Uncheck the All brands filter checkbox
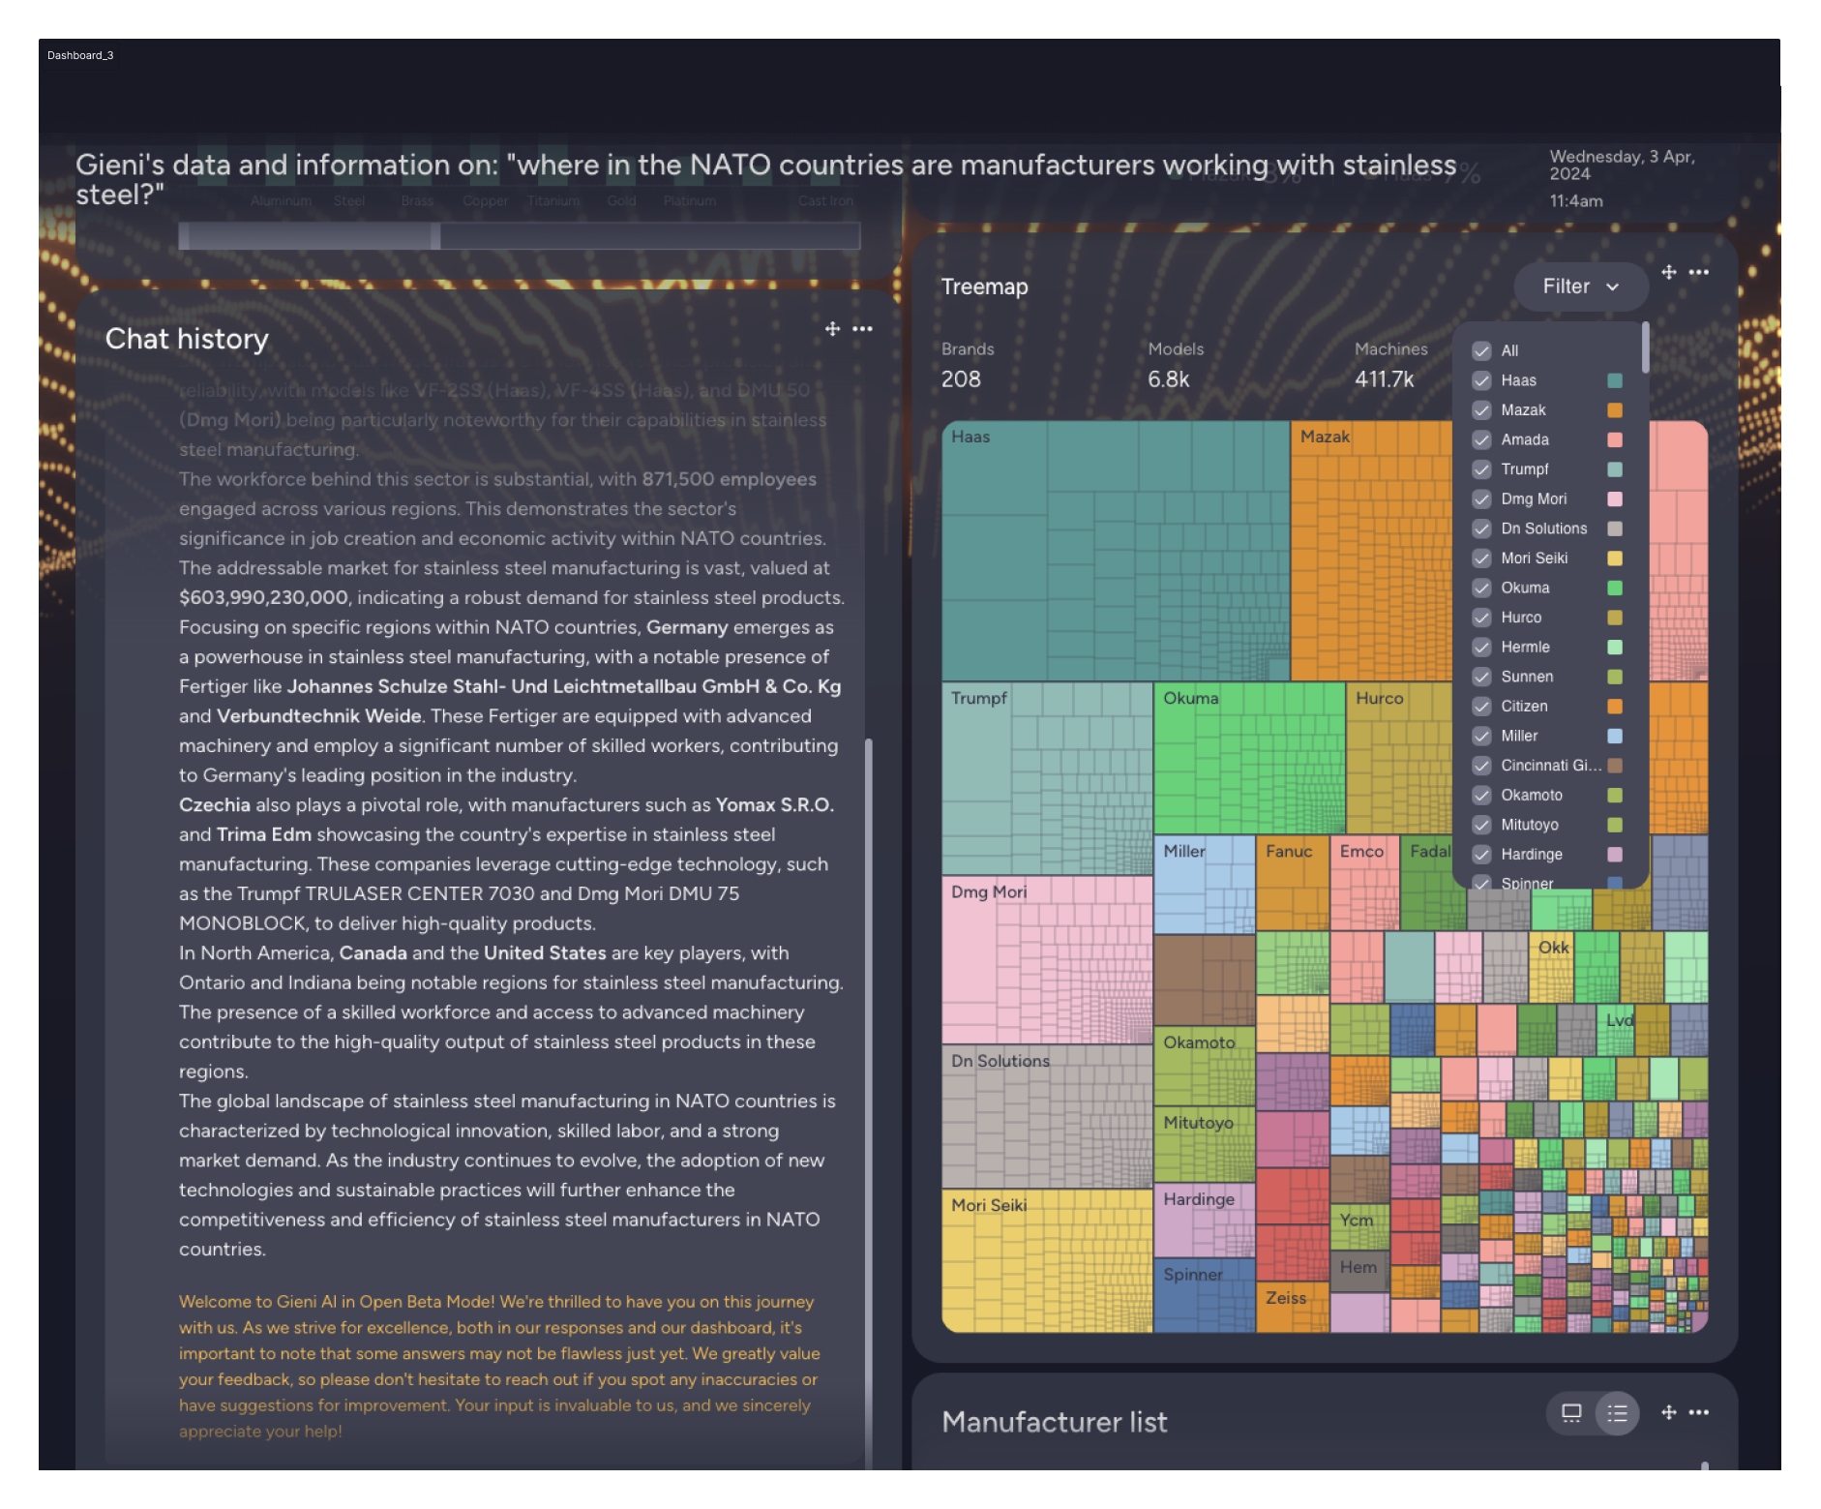The width and height of the screenshot is (1821, 1509). (x=1481, y=351)
